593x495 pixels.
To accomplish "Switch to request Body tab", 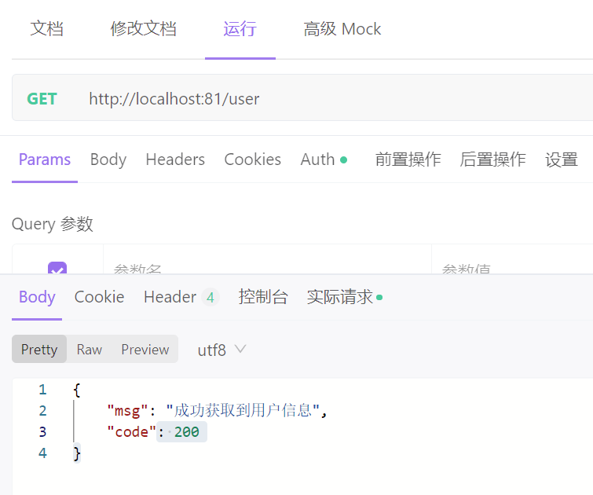I will pyautogui.click(x=108, y=159).
